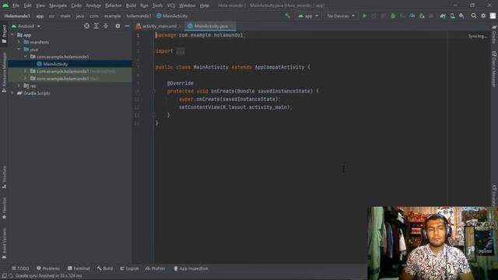Image resolution: width=498 pixels, height=280 pixels.
Task: Open the Build Variants side tool window
Action: pyautogui.click(x=4, y=243)
